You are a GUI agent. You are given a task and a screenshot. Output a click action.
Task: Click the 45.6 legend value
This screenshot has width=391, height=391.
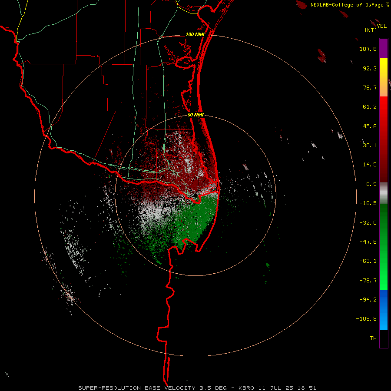point(370,126)
